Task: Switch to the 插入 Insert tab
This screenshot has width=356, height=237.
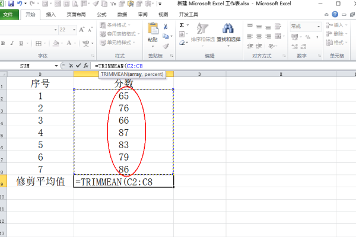Action: [51, 14]
